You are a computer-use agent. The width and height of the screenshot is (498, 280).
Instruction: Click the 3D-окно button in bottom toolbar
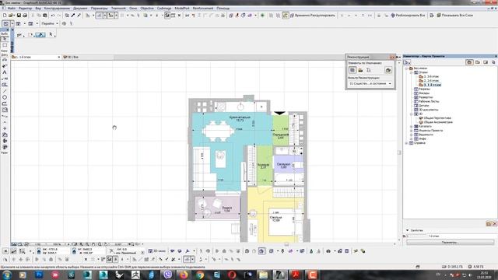(157, 251)
